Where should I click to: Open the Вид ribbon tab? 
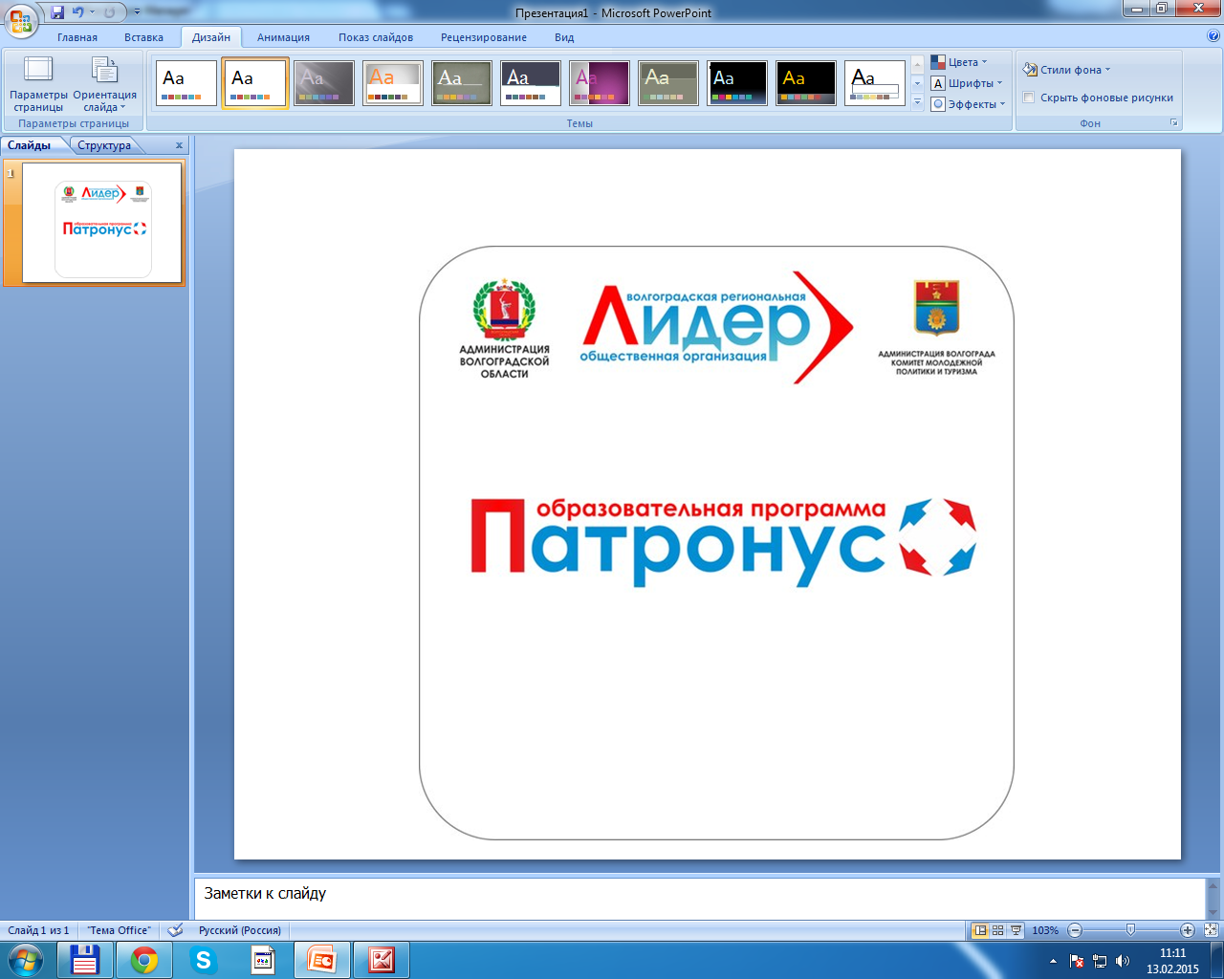[564, 37]
